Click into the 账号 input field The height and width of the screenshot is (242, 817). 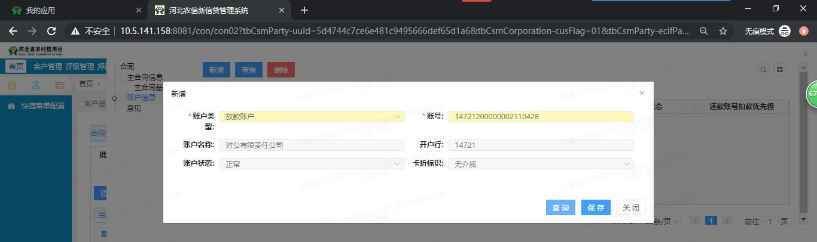(x=541, y=117)
